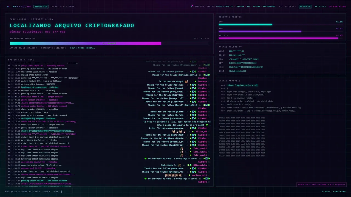Click the root@hells command prompt input
Viewport: 351px width, 197px height.
coord(34,192)
